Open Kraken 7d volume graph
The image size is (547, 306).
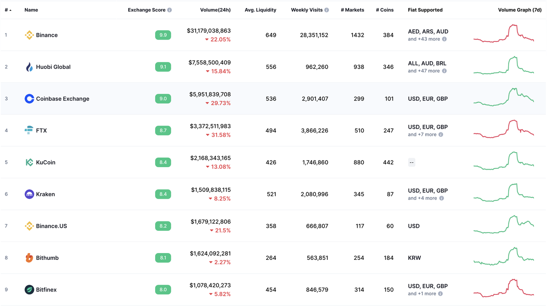pos(504,193)
